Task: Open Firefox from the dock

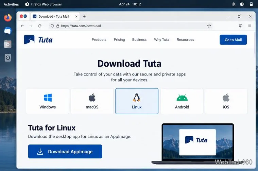Action: tap(8, 18)
